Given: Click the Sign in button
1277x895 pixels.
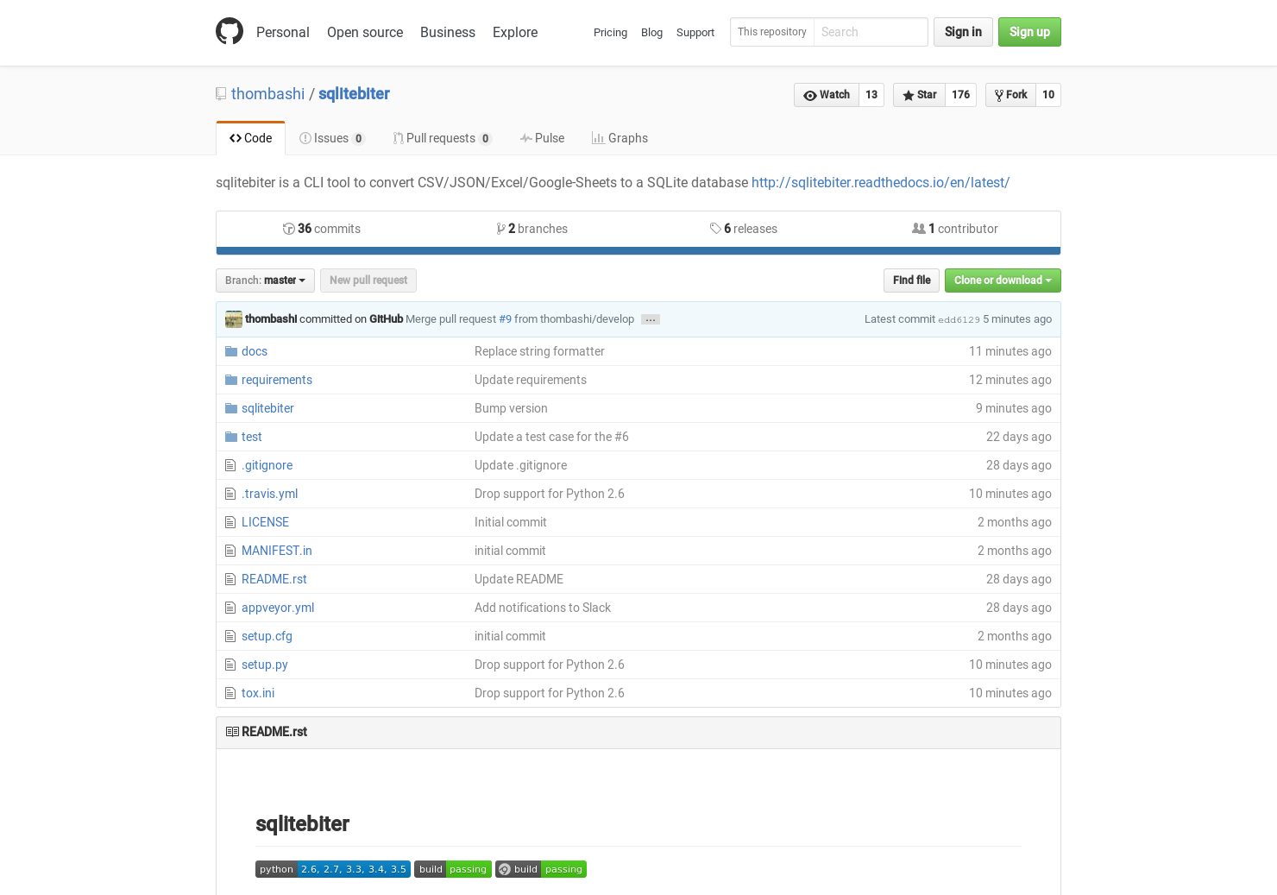Looking at the screenshot, I should point(963,32).
